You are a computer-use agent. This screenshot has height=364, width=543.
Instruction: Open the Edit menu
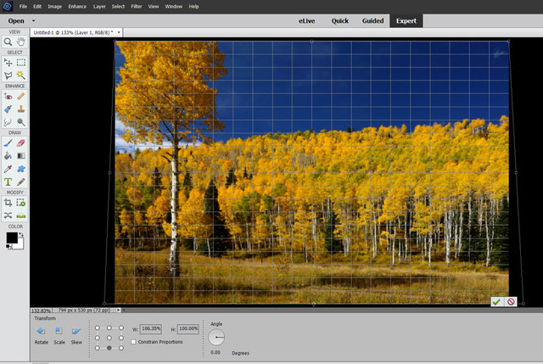coord(37,6)
